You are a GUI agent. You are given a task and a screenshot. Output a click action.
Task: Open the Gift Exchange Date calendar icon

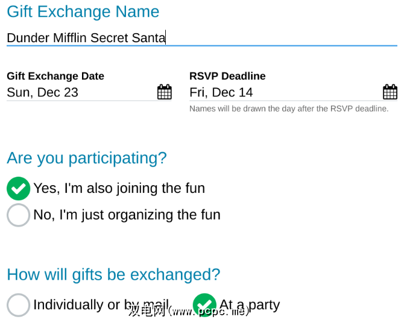click(164, 92)
